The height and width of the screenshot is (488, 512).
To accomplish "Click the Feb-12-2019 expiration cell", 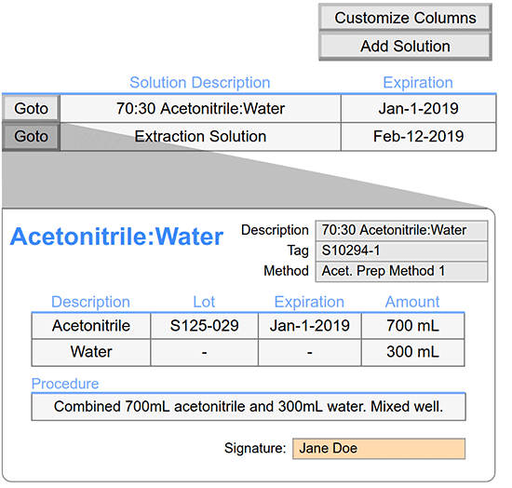I will (419, 137).
